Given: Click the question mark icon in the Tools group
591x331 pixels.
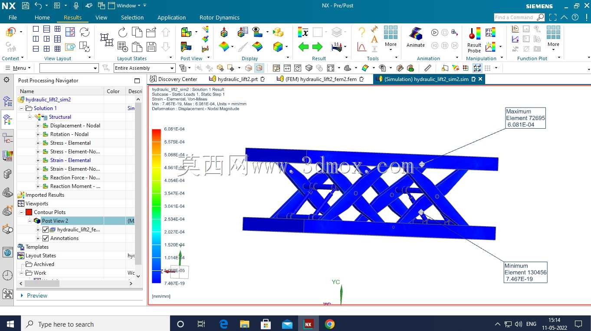Looking at the screenshot, I should tap(361, 32).
